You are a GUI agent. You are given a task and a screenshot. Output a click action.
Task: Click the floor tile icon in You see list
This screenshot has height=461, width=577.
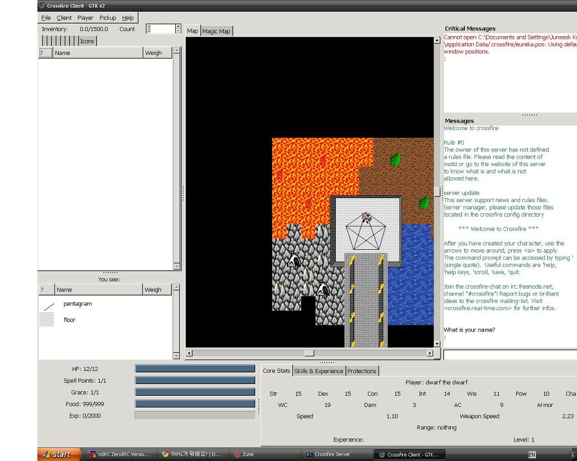47,320
